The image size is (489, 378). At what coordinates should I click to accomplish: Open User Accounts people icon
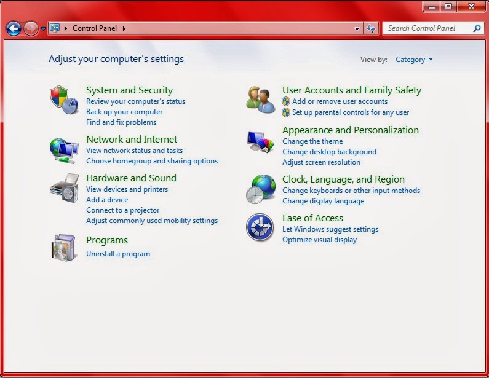point(260,100)
